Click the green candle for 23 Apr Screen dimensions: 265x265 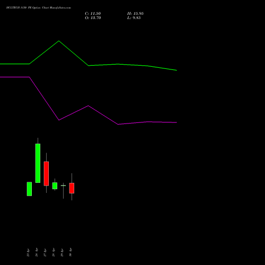(x=29, y=189)
